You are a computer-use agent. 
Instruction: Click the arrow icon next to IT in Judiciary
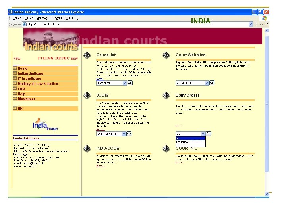click(15, 78)
